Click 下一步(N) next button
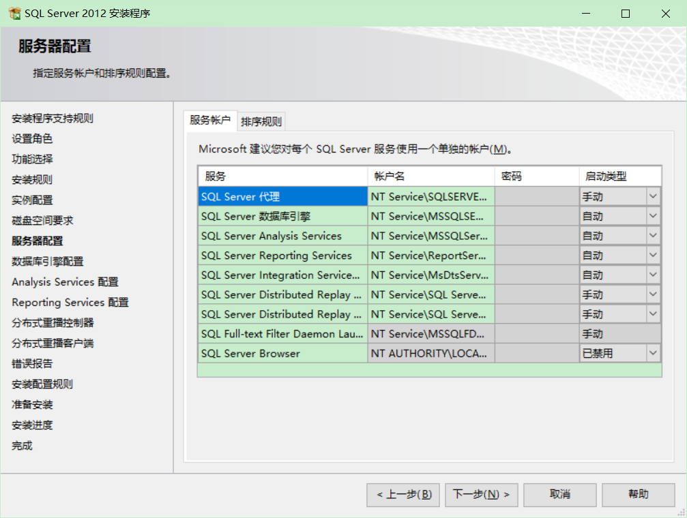This screenshot has height=518, width=687. pyautogui.click(x=482, y=495)
